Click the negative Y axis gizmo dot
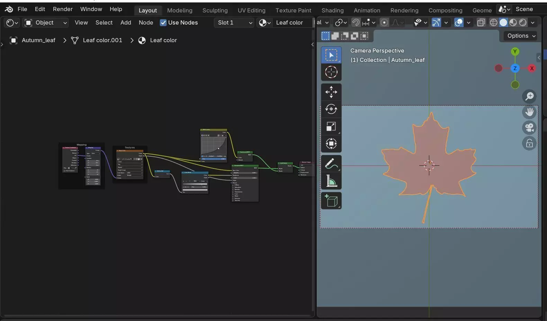Image resolution: width=547 pixels, height=321 pixels. coord(515,85)
